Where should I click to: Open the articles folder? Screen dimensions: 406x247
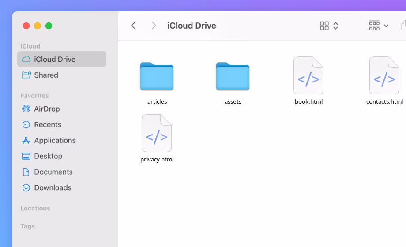(157, 76)
